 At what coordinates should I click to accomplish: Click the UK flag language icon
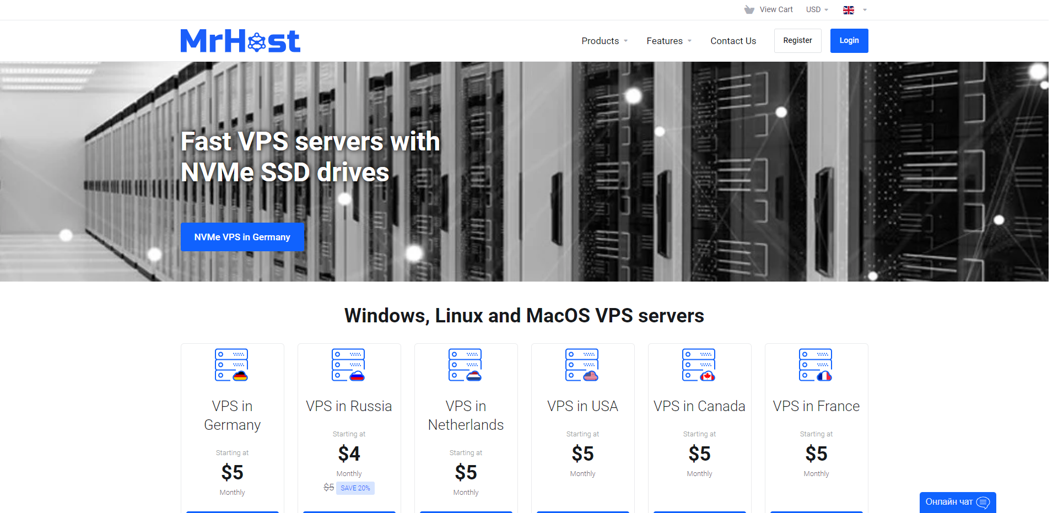(849, 10)
